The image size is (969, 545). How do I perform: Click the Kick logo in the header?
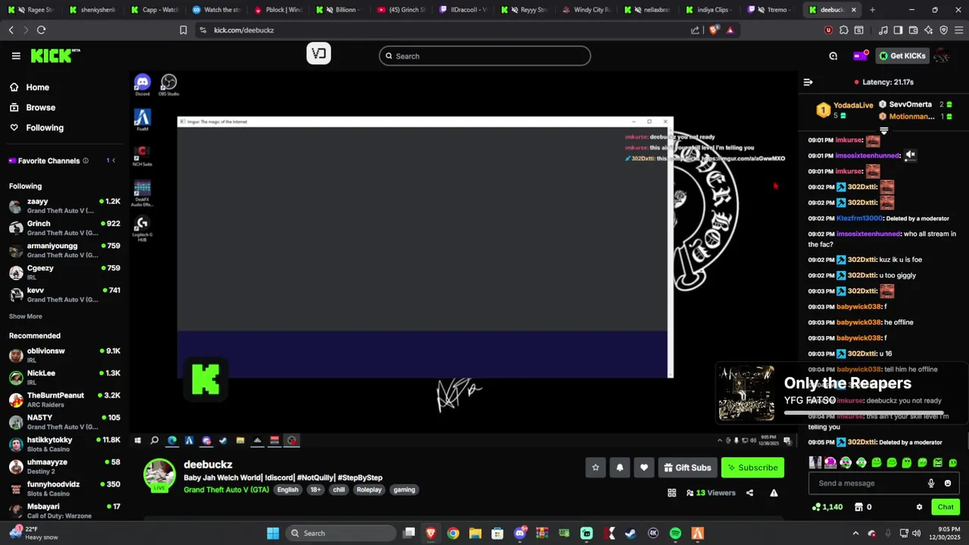pos(55,55)
